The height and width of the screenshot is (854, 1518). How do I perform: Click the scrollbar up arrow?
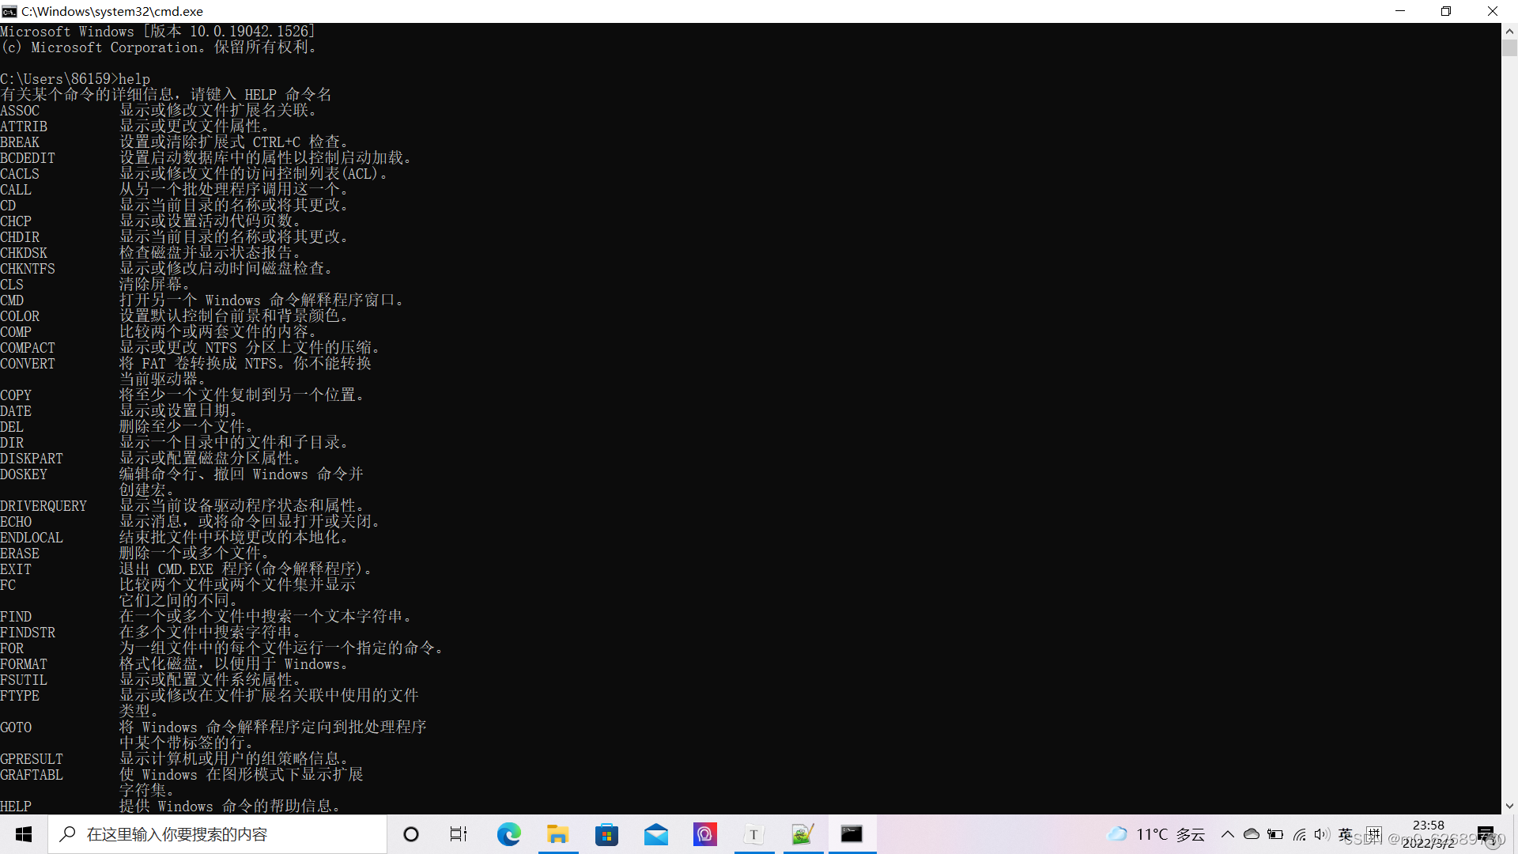(x=1509, y=31)
